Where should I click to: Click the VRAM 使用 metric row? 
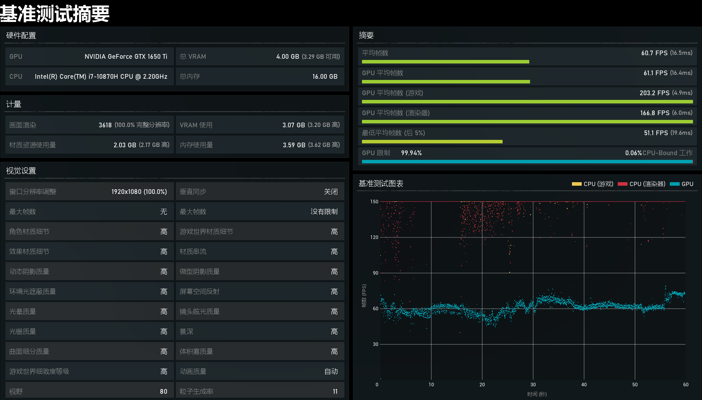[x=260, y=125]
